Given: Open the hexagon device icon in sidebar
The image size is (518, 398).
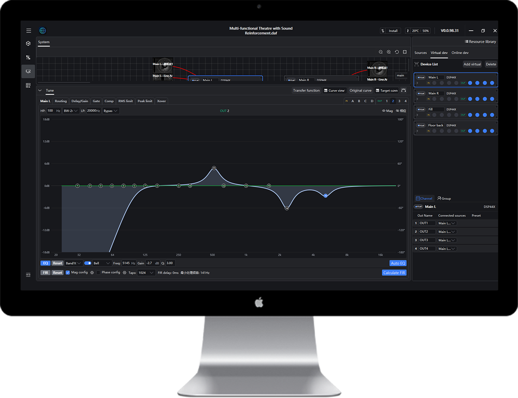Looking at the screenshot, I should tap(28, 43).
